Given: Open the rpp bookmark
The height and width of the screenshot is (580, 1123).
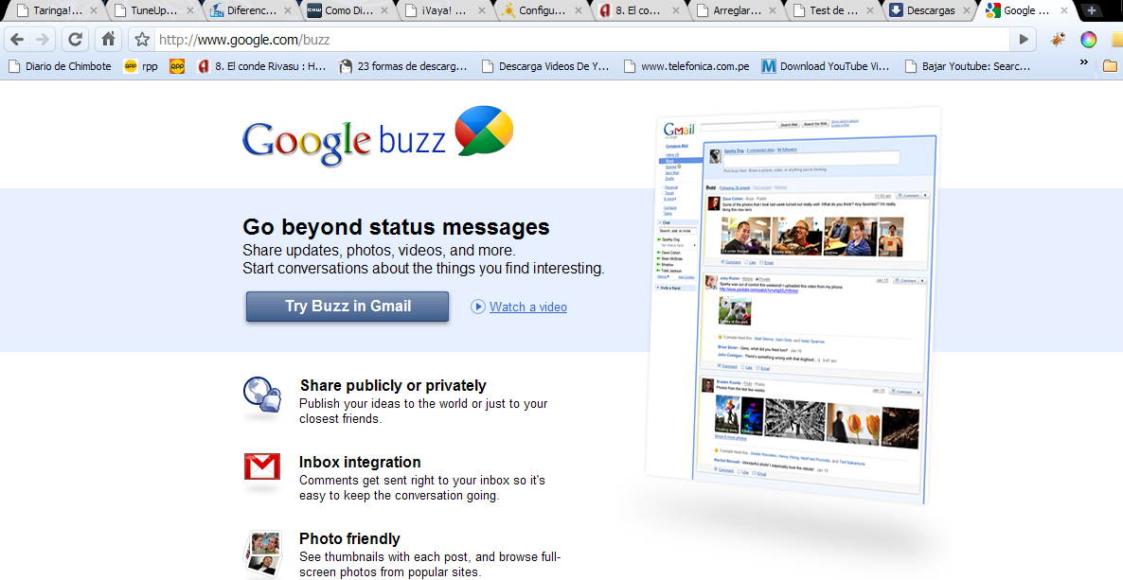Looking at the screenshot, I should [x=141, y=66].
